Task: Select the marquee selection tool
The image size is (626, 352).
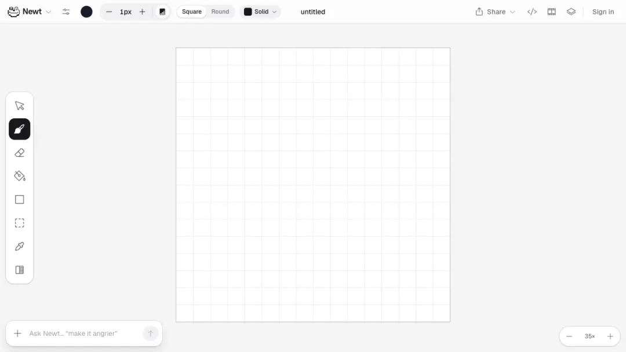Action: click(20, 223)
